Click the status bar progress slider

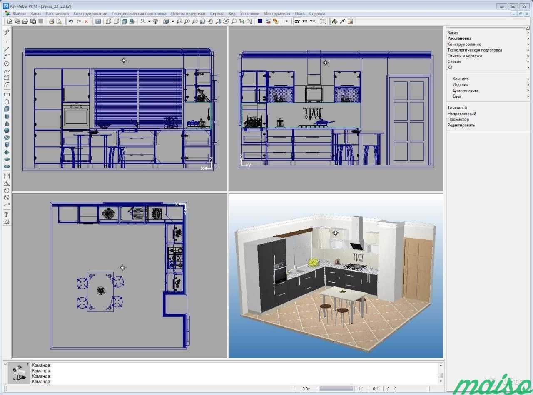tap(336, 389)
